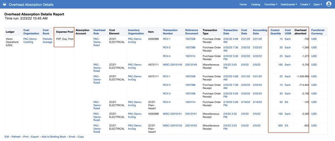Open the PAC-Demo-Rule6 overhead rule link
Image resolution: width=335 pixels, height=141 pixels.
pyautogui.click(x=98, y=129)
